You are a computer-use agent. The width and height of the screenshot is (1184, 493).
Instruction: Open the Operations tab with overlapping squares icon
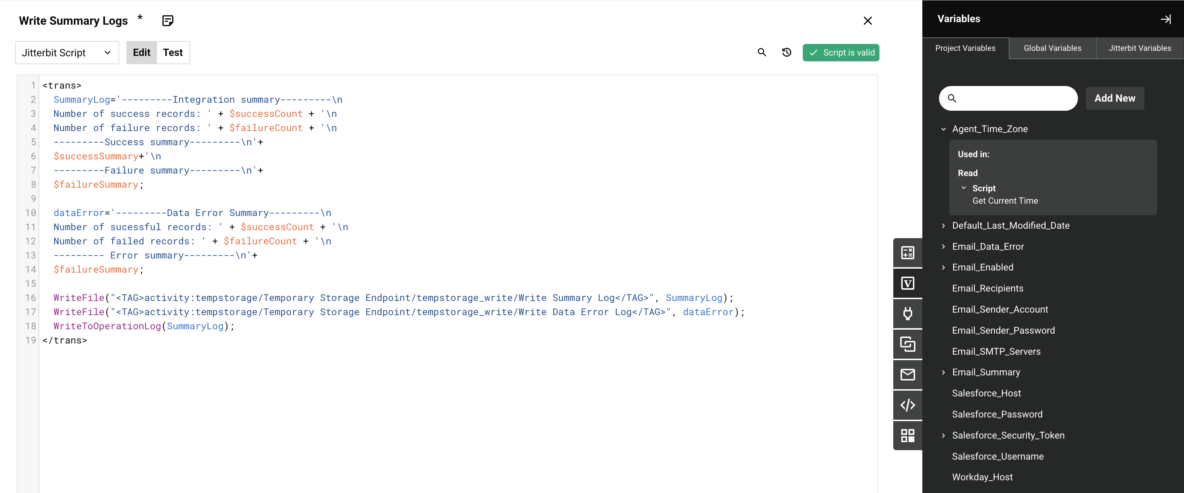click(907, 344)
